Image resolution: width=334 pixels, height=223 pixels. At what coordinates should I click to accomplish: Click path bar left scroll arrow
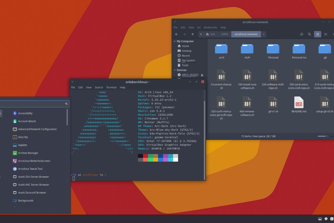(x=200, y=34)
